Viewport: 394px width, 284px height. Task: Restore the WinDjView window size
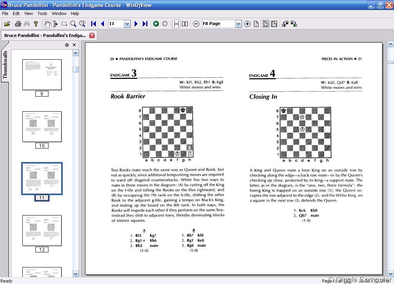tap(380, 5)
